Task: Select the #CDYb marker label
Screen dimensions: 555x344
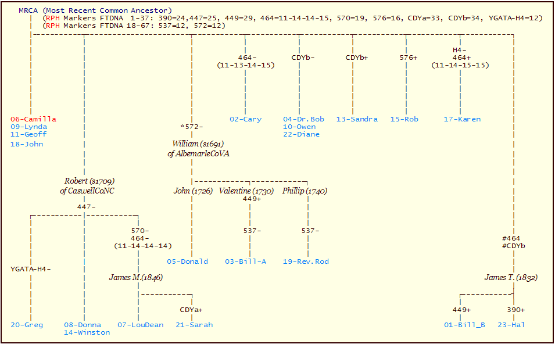Action: pos(513,246)
